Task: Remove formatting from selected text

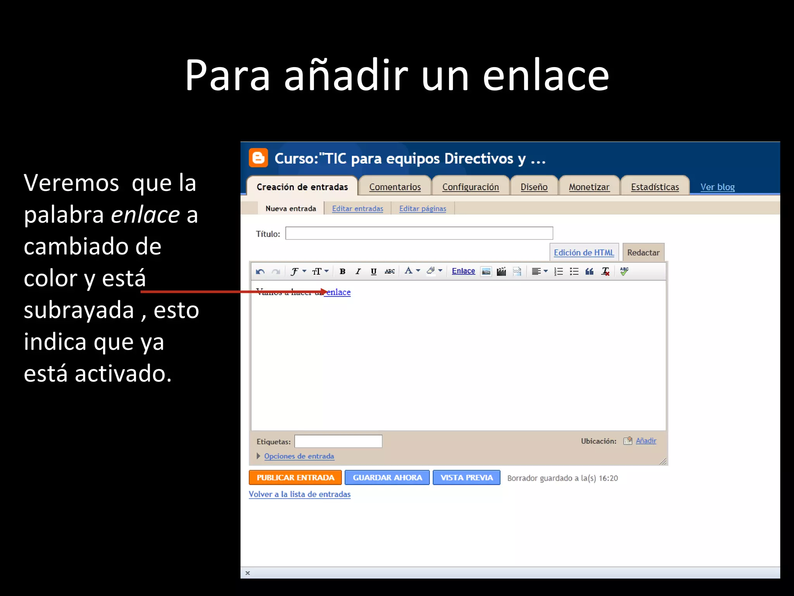Action: pos(606,271)
